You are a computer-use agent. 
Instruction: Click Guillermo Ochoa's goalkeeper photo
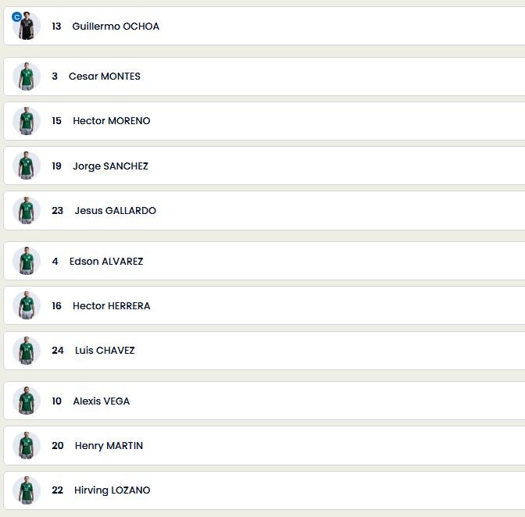pos(27,27)
